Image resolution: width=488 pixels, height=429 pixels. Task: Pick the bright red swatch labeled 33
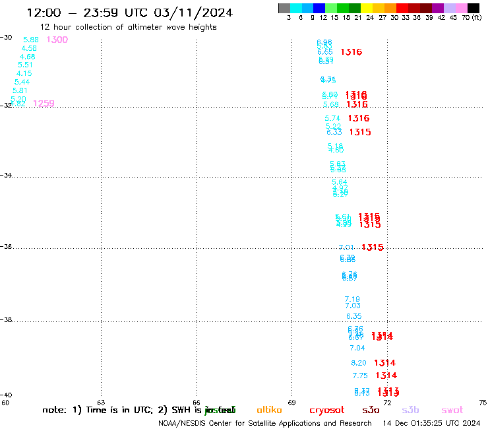(x=402, y=8)
